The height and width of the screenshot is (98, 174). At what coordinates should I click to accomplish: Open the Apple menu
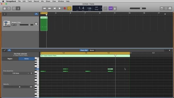[3, 1]
